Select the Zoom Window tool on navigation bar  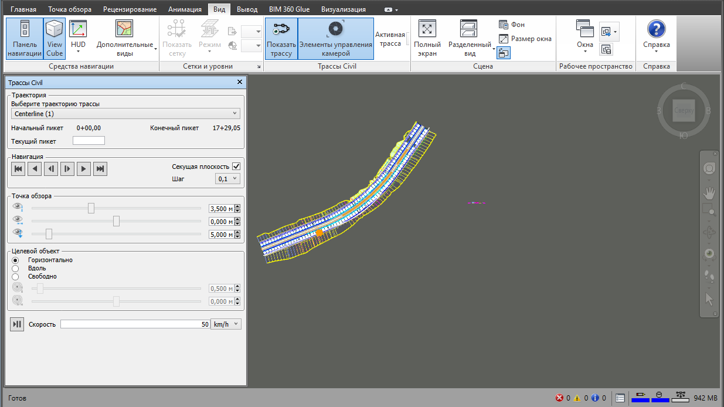(709, 210)
